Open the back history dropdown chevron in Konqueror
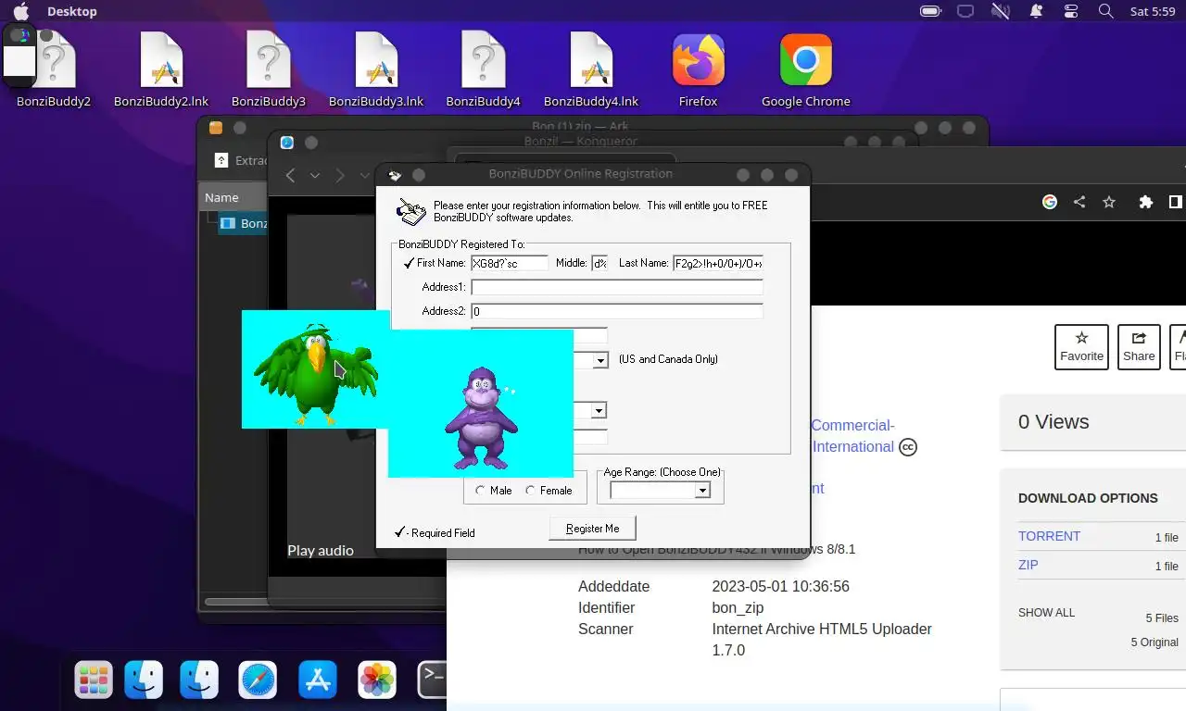Image resolution: width=1186 pixels, height=711 pixels. pos(315,175)
